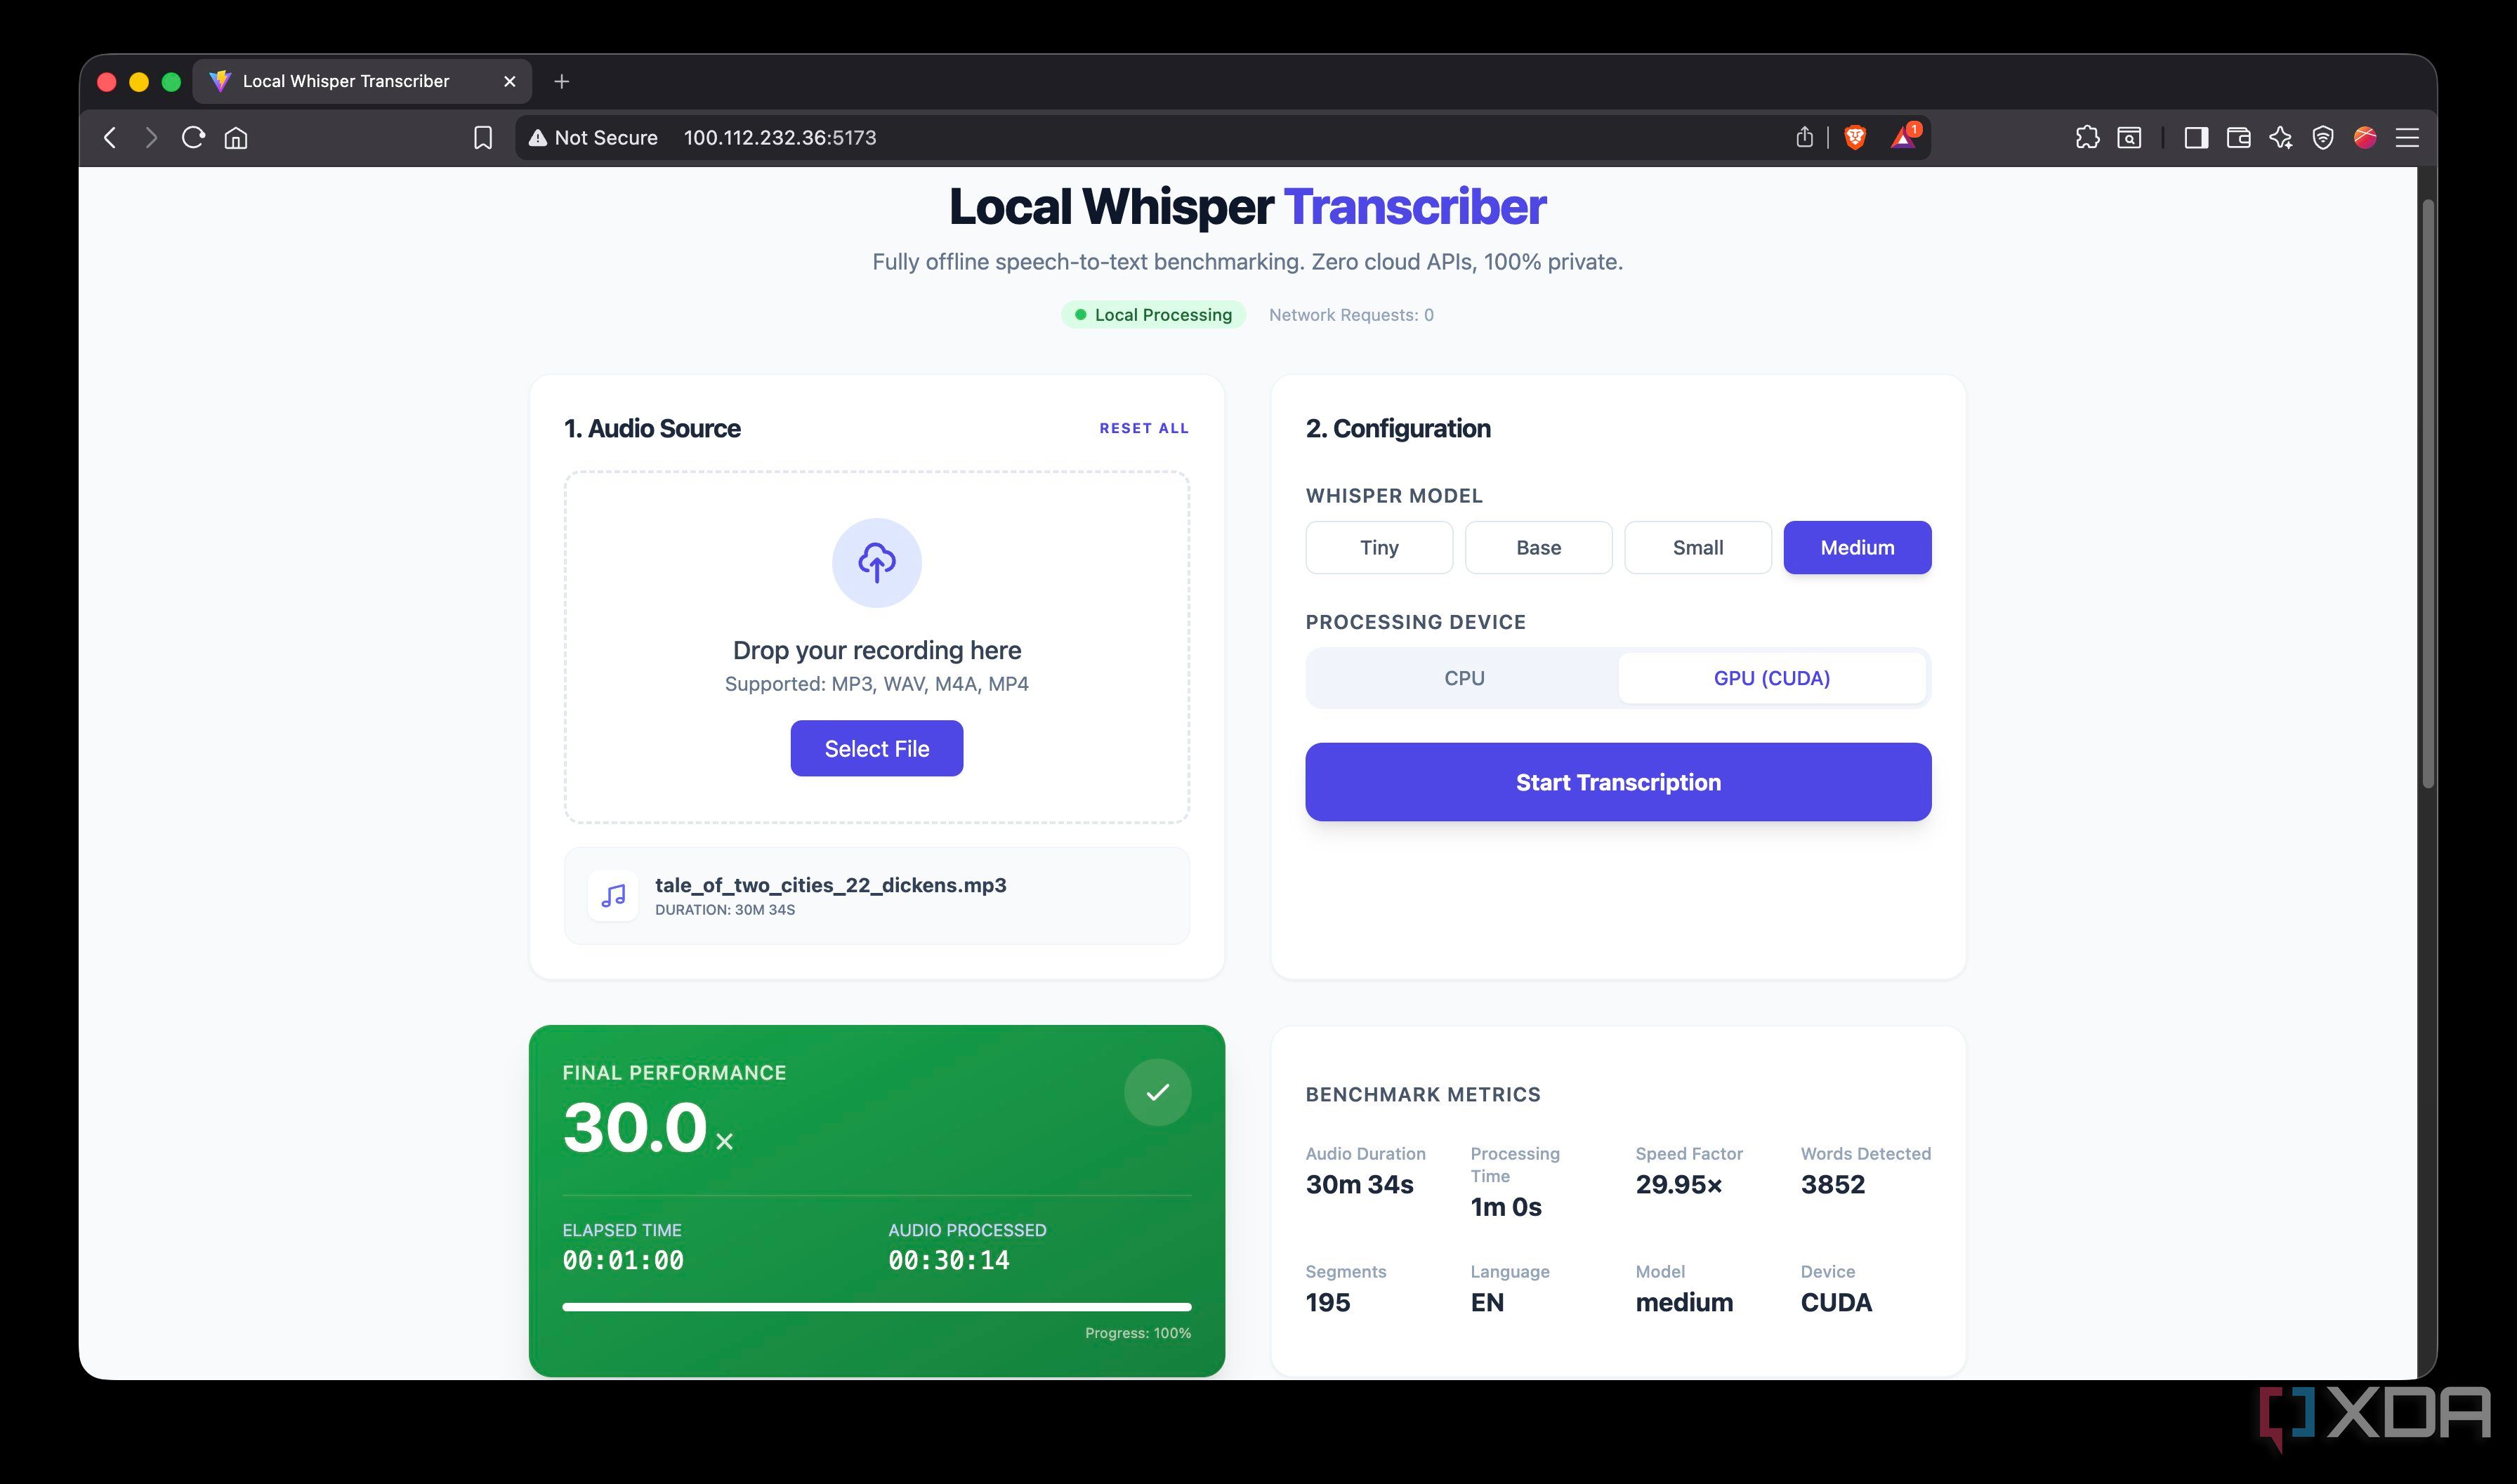Select the Medium Whisper model

tap(1857, 547)
